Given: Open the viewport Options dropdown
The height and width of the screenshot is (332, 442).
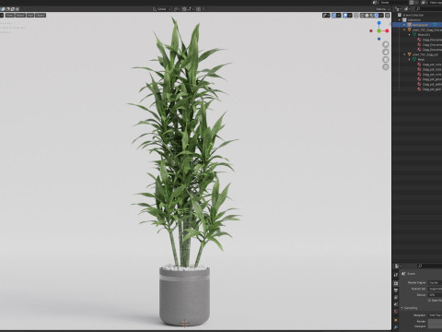Looking at the screenshot, I should coord(382,9).
